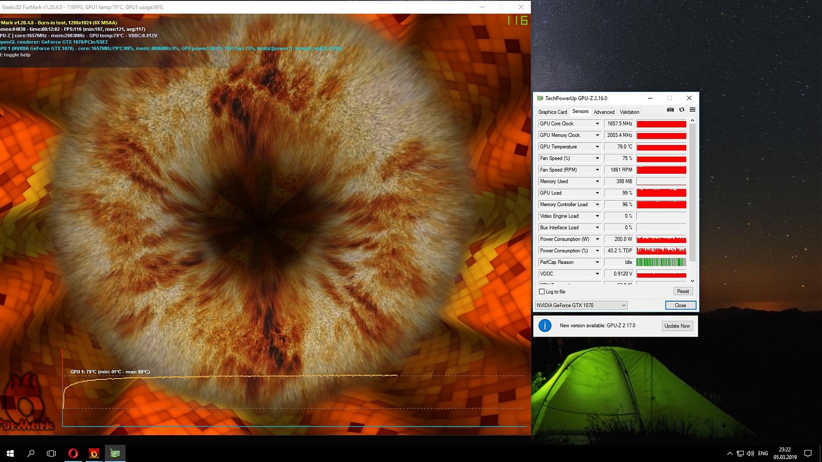The width and height of the screenshot is (822, 462).
Task: Take a GPU-Z screenshot with the camera icon
Action: [671, 110]
